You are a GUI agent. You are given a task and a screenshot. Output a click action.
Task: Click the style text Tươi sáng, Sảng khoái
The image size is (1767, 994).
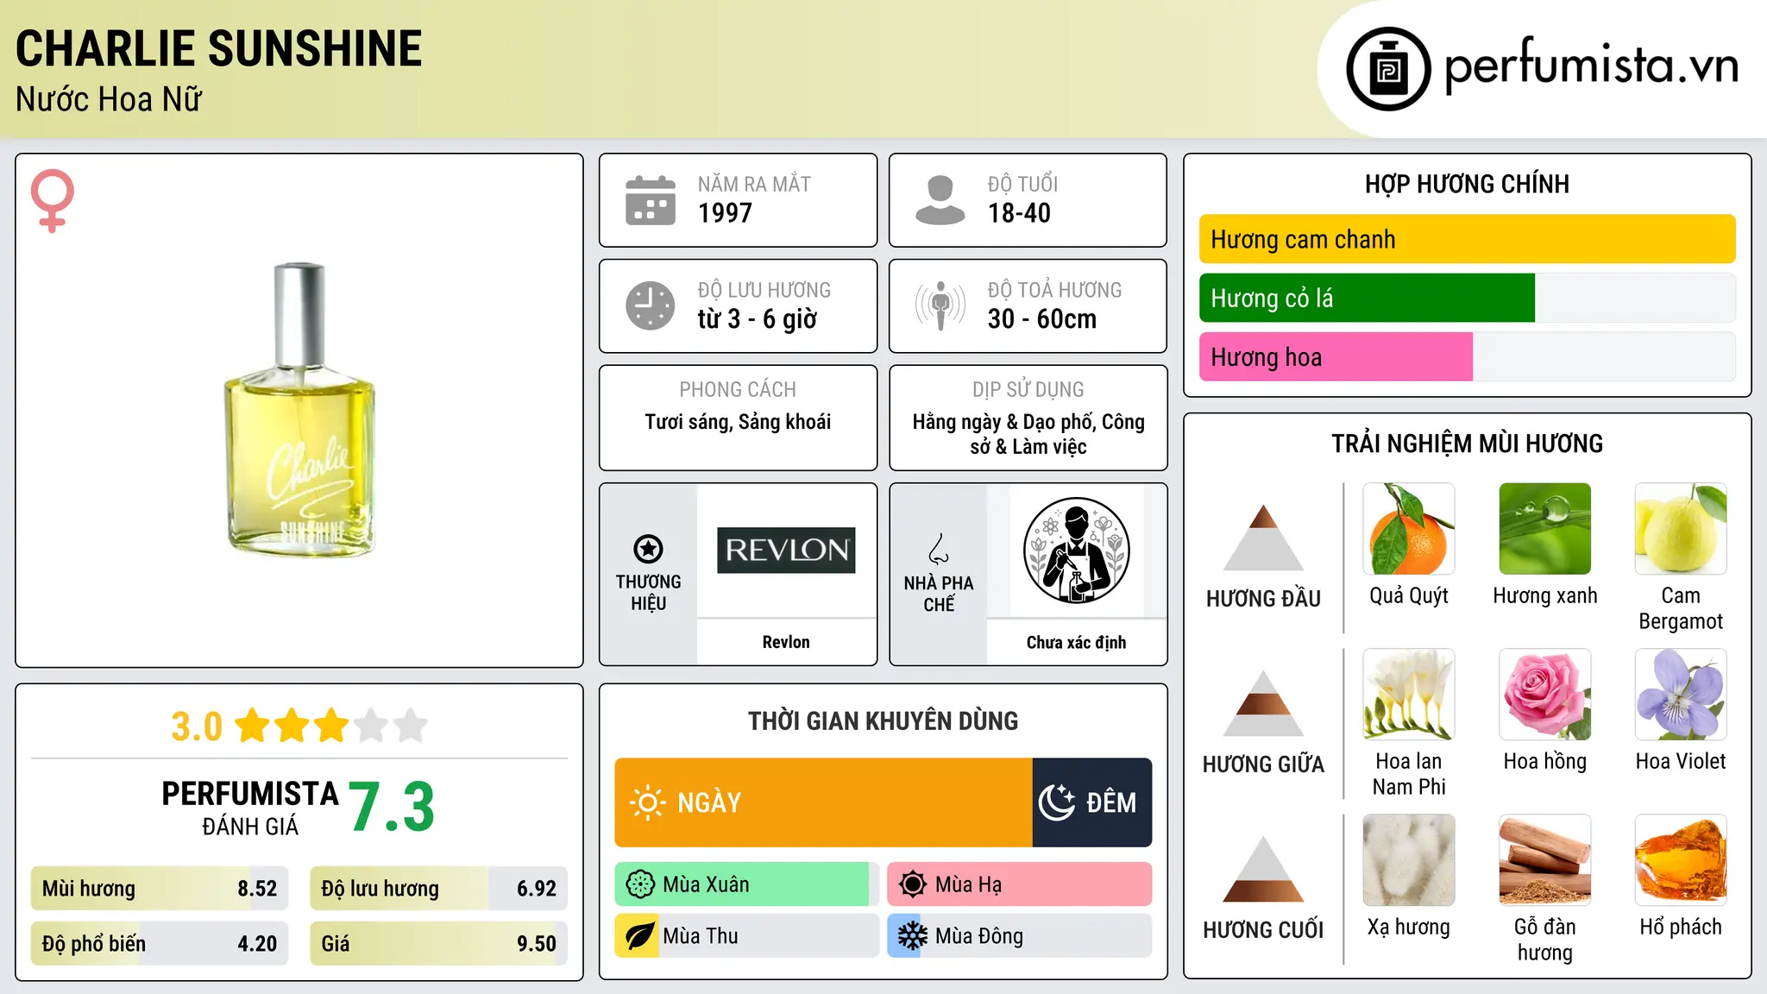(x=738, y=422)
